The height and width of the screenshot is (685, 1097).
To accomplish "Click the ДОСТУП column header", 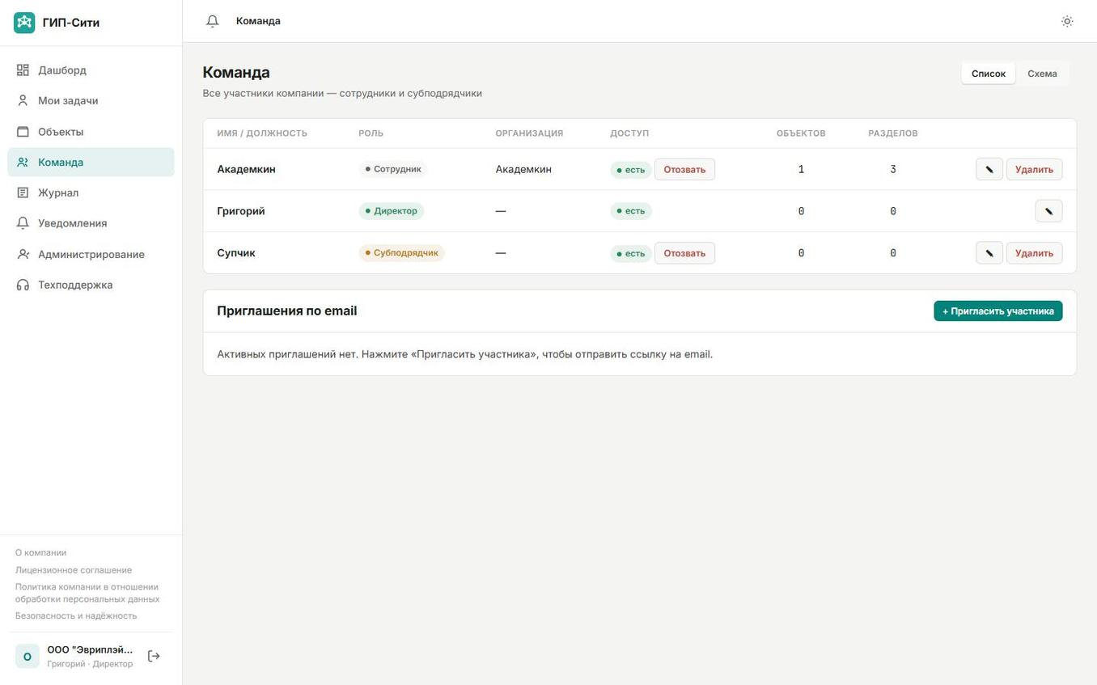I will (629, 133).
